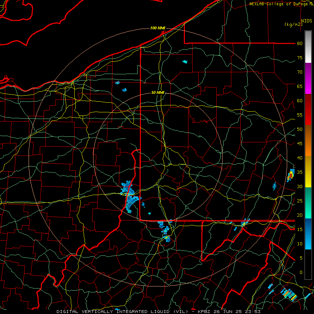Click the "35" value on the VIL scale
Screen dimensions: 314x314
[x=300, y=172]
